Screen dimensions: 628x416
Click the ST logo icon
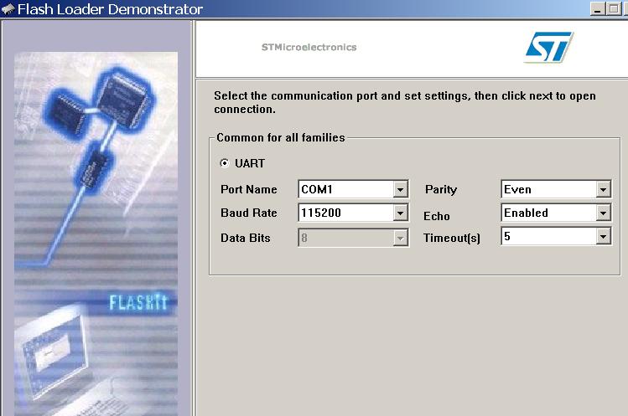pyautogui.click(x=548, y=47)
